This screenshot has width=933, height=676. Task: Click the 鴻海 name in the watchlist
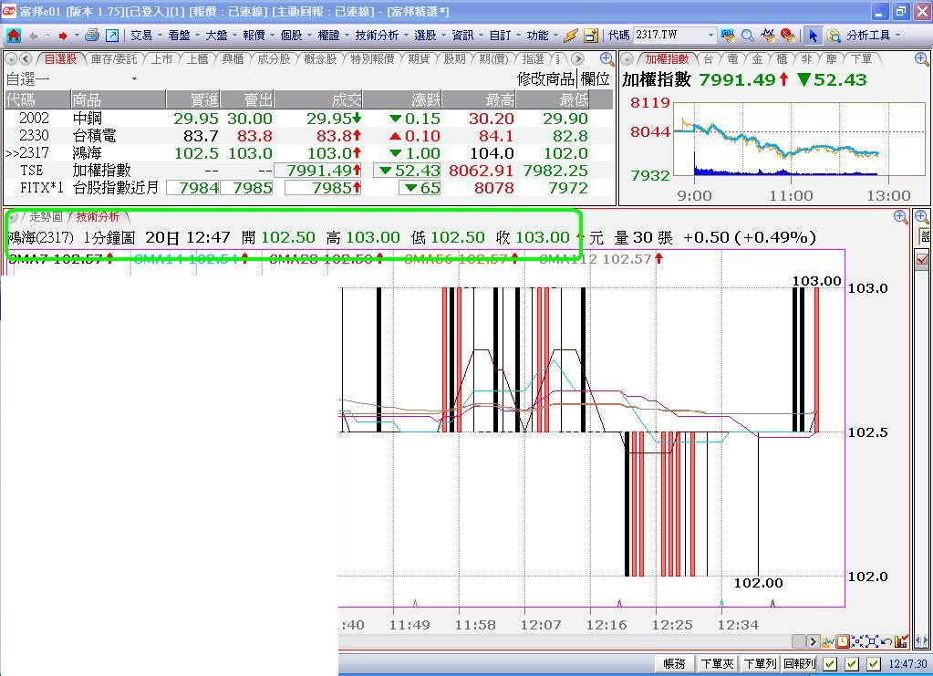point(88,153)
